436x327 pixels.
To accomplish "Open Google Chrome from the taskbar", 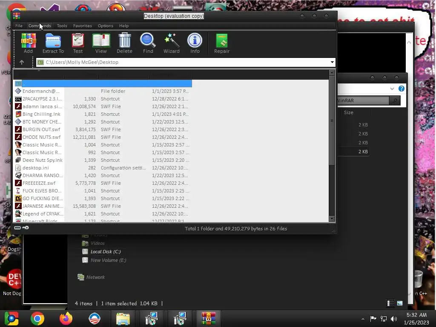I will [x=37, y=318].
